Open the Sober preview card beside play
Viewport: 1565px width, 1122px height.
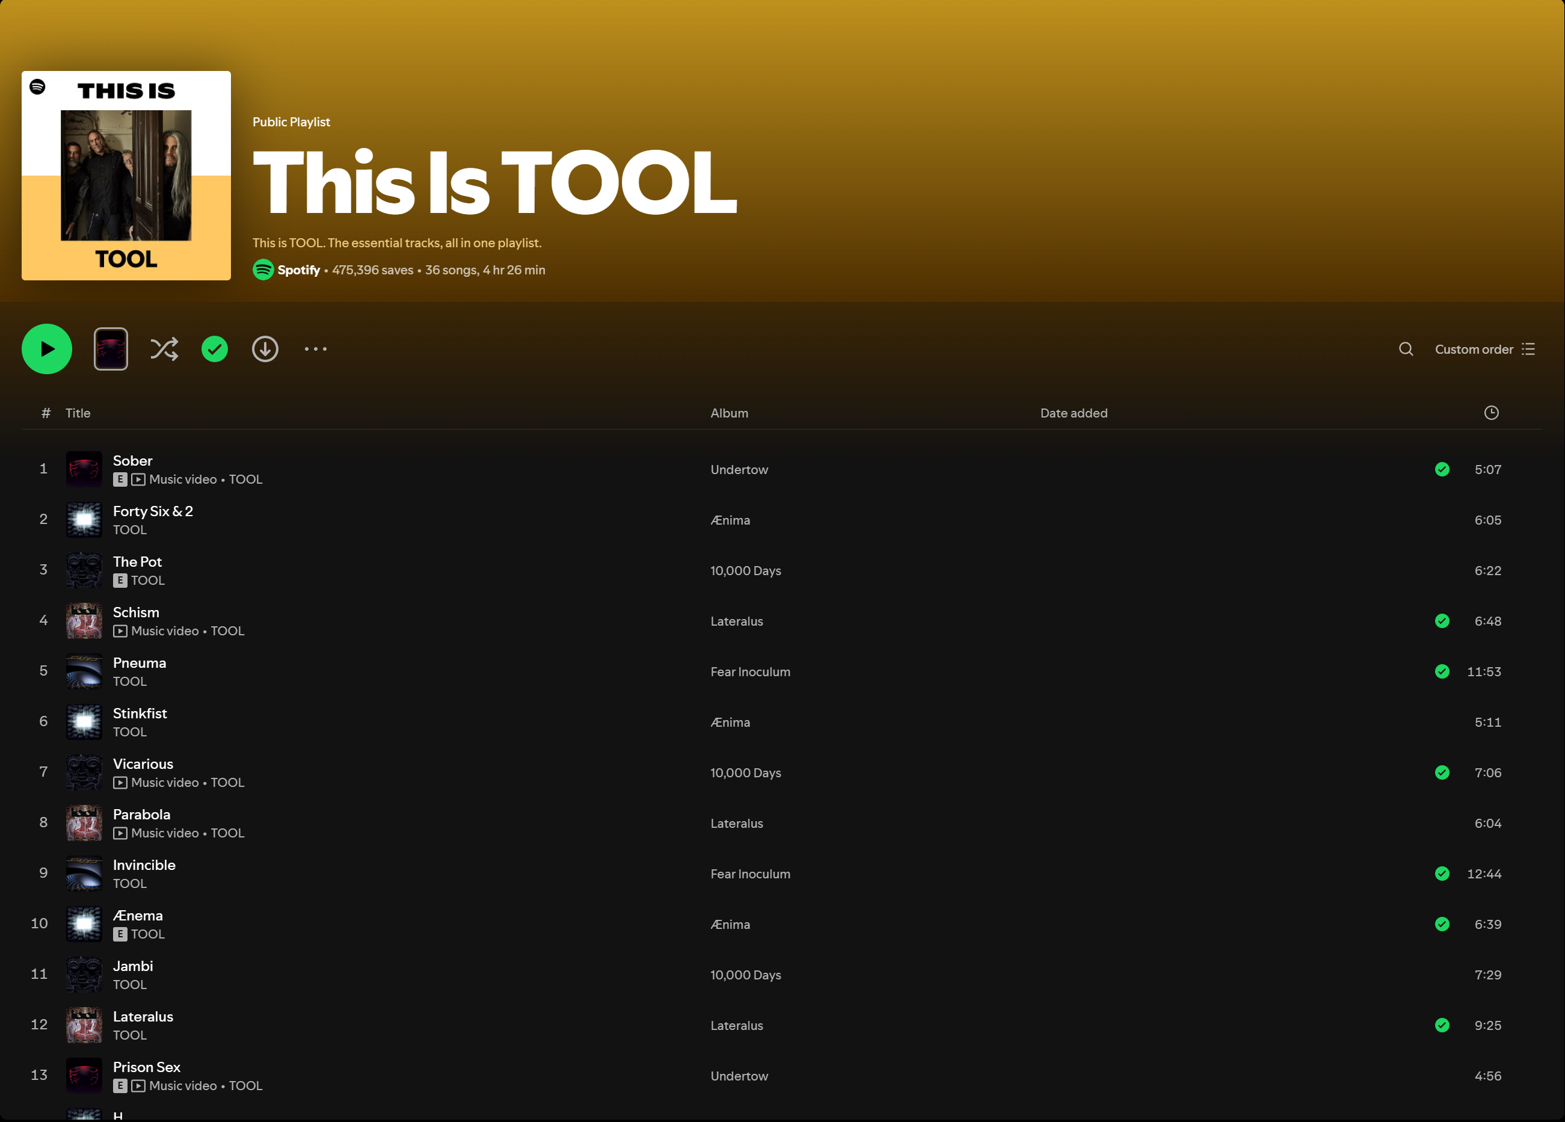coord(111,349)
